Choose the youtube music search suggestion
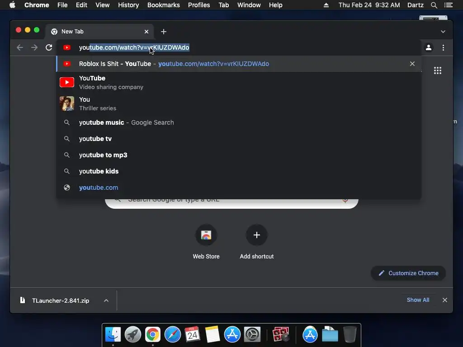The height and width of the screenshot is (347, 463). [x=239, y=122]
